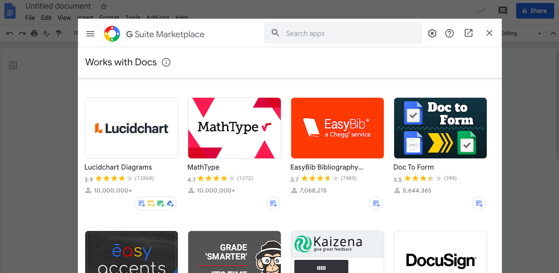Image resolution: width=559 pixels, height=273 pixels.
Task: Open the MathType title link
Action: coord(203,167)
